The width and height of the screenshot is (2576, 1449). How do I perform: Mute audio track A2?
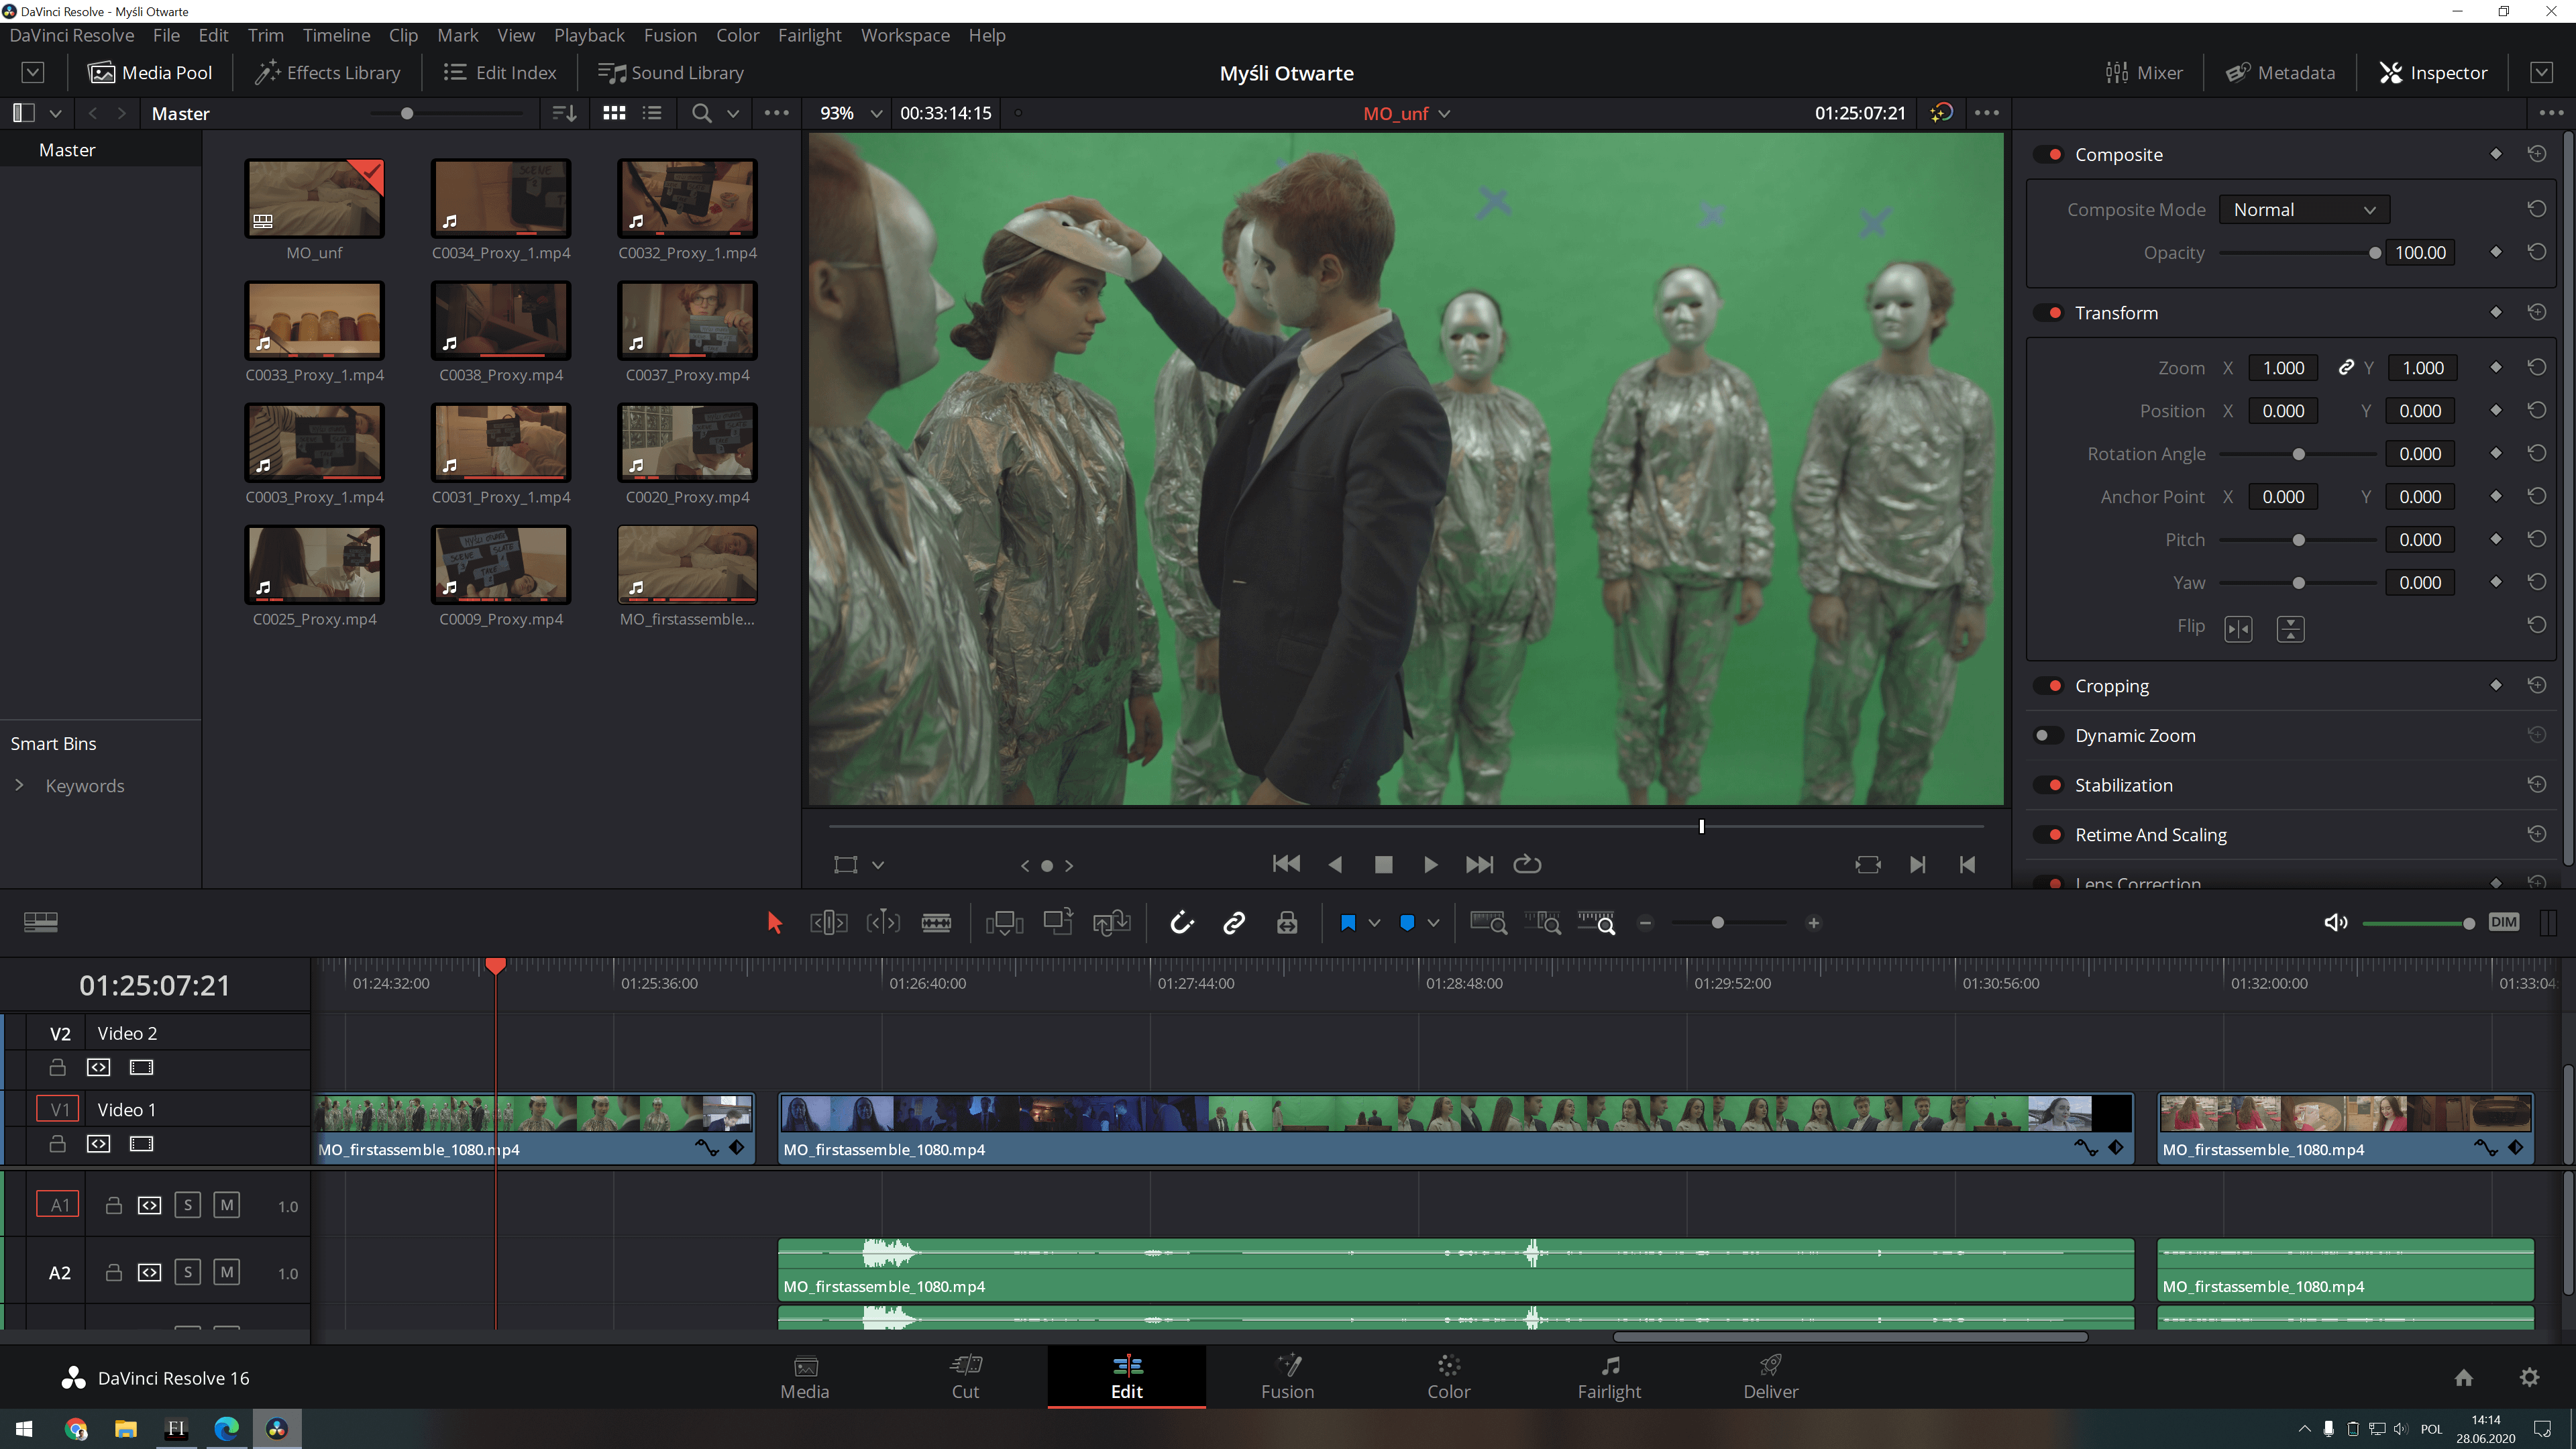point(227,1272)
